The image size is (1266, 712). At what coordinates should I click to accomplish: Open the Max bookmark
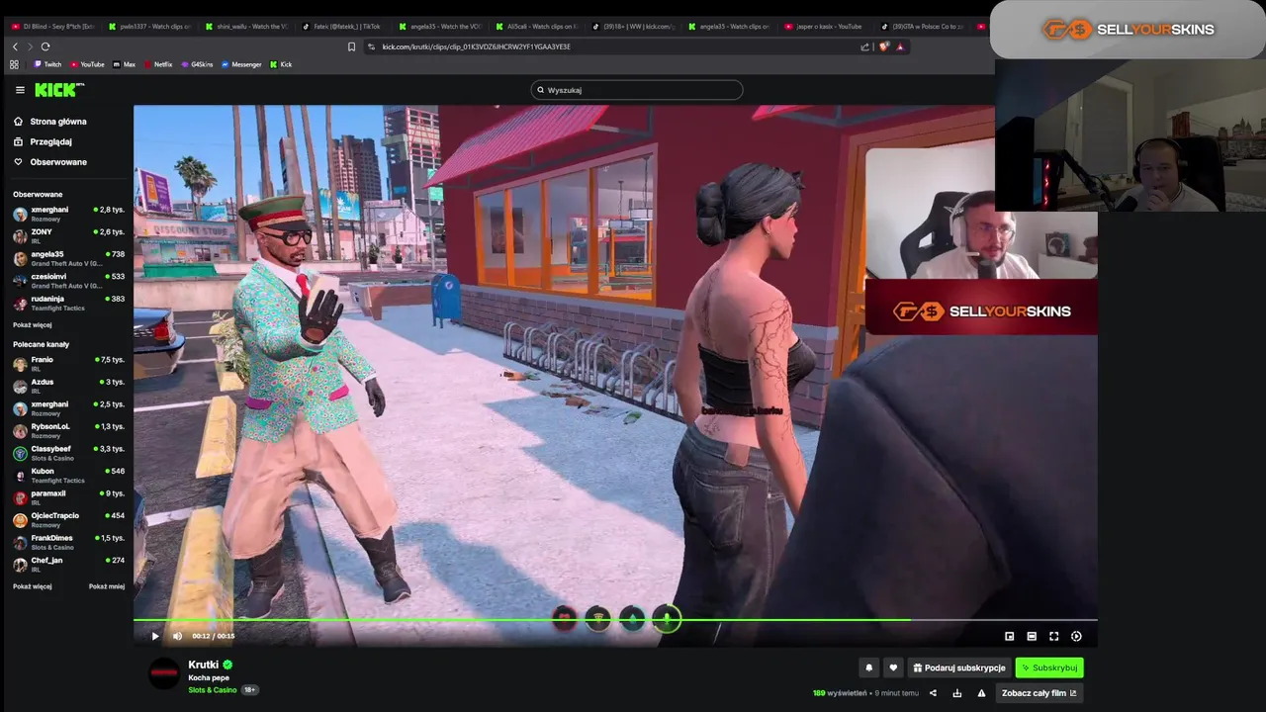[125, 64]
